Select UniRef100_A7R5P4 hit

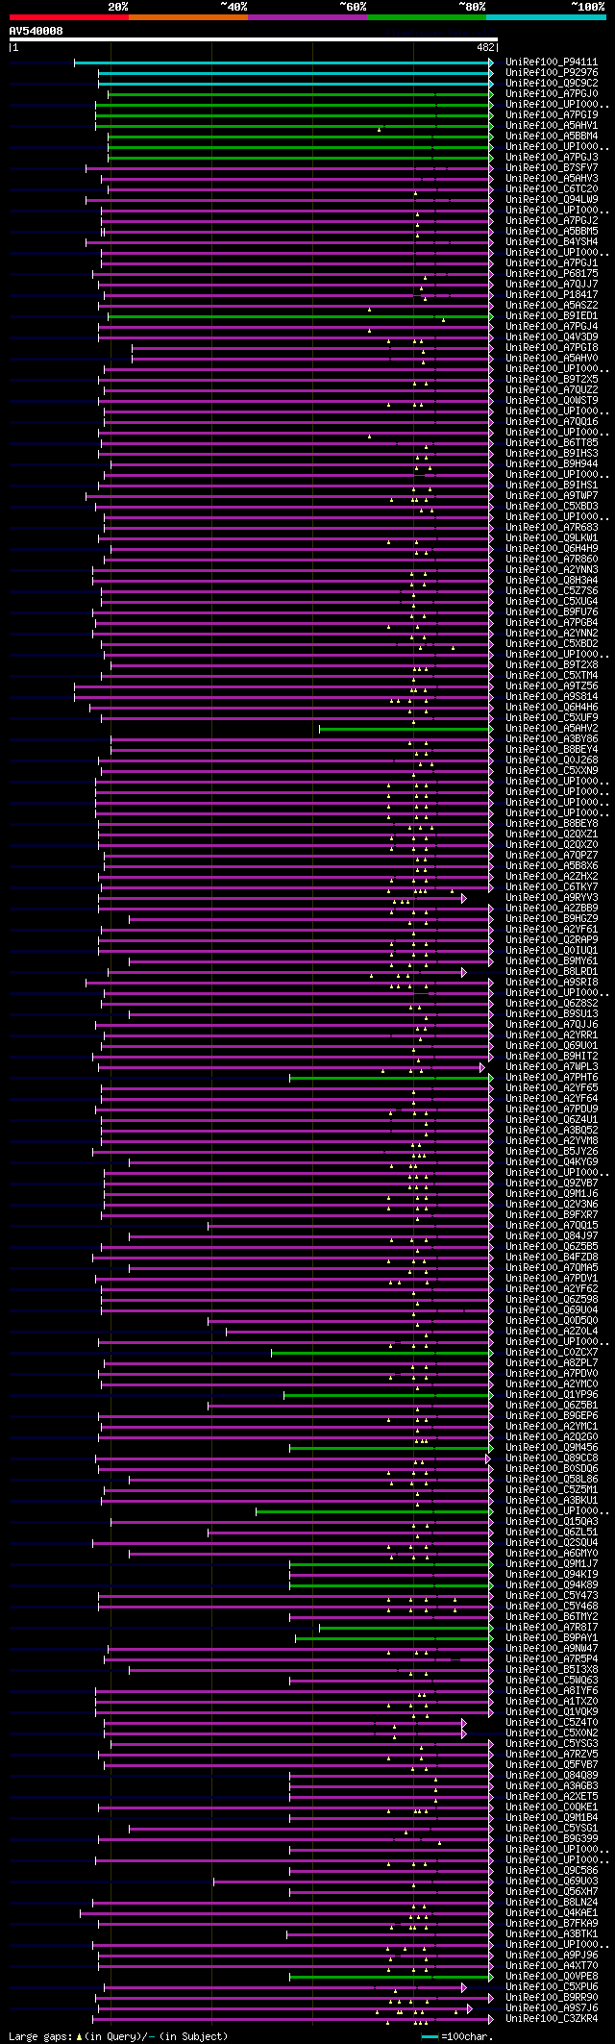552,1659
